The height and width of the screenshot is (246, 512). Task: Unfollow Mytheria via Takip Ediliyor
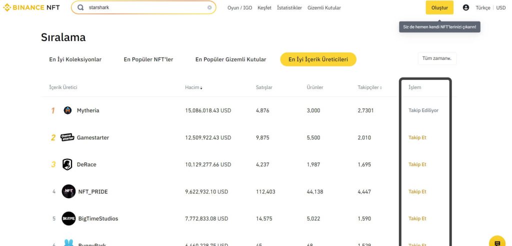coord(423,110)
